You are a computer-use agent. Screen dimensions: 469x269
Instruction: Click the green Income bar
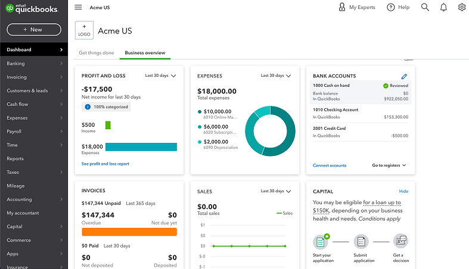(x=108, y=125)
